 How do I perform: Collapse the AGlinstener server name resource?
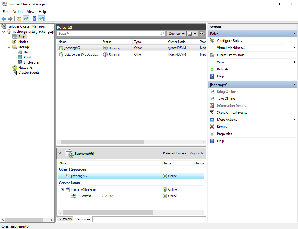62,189
